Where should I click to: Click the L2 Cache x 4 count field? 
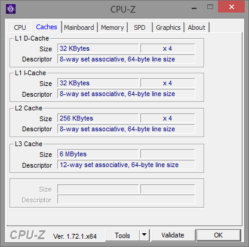pyautogui.click(x=168, y=118)
